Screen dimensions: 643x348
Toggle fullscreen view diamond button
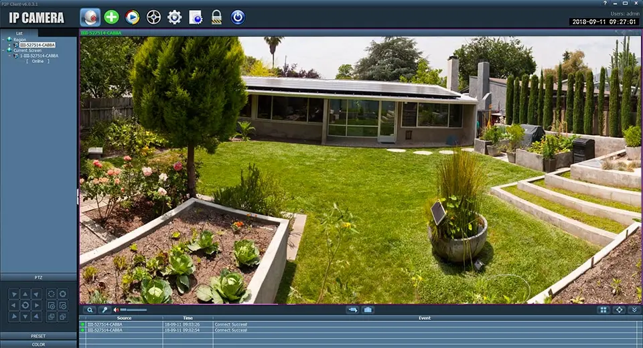tap(619, 310)
